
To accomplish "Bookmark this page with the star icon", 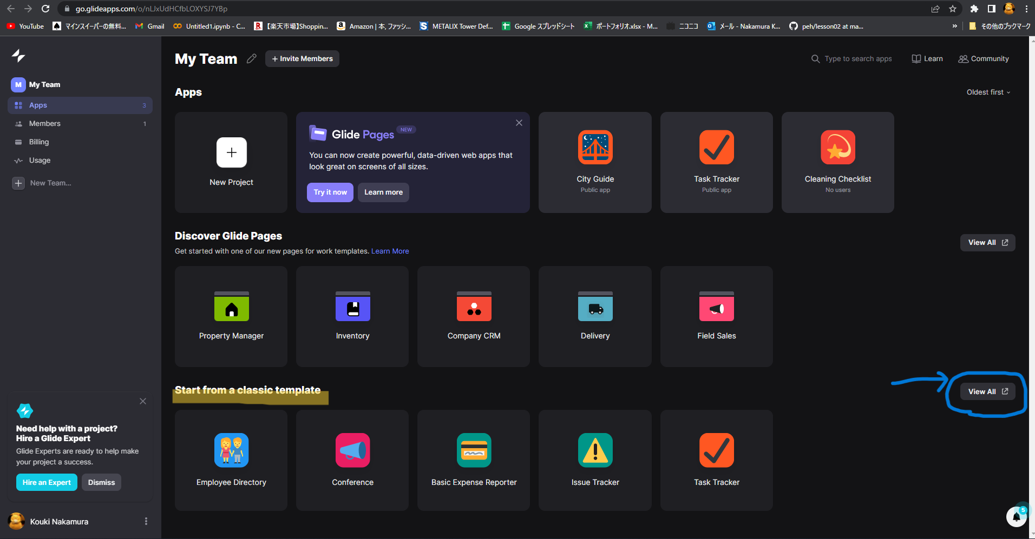I will (953, 9).
